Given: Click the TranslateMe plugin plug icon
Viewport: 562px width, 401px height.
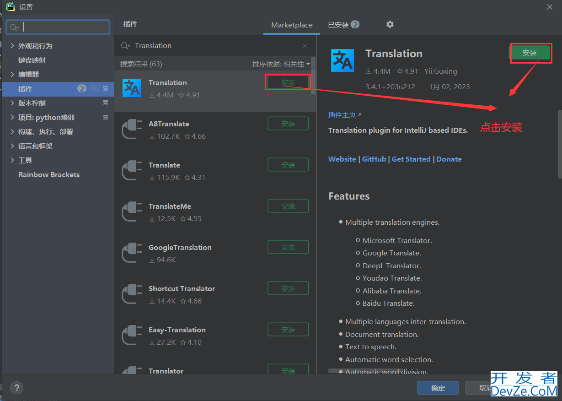Looking at the screenshot, I should point(132,211).
